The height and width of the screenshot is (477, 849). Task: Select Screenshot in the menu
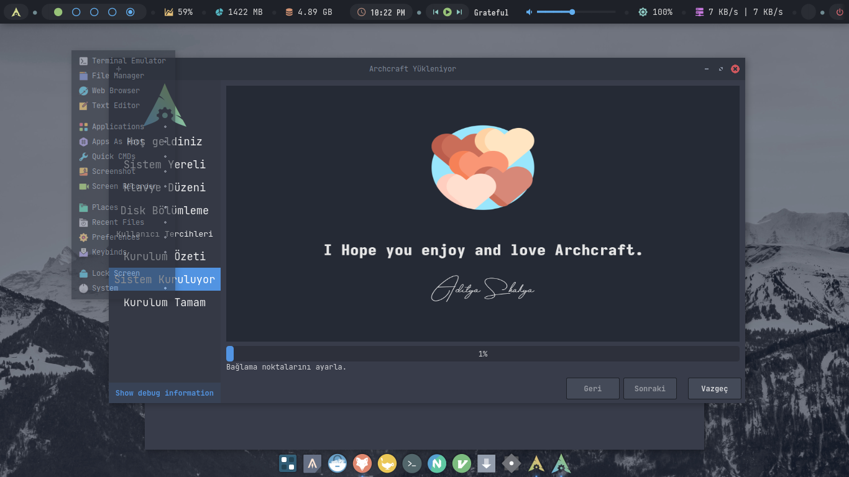[123, 171]
